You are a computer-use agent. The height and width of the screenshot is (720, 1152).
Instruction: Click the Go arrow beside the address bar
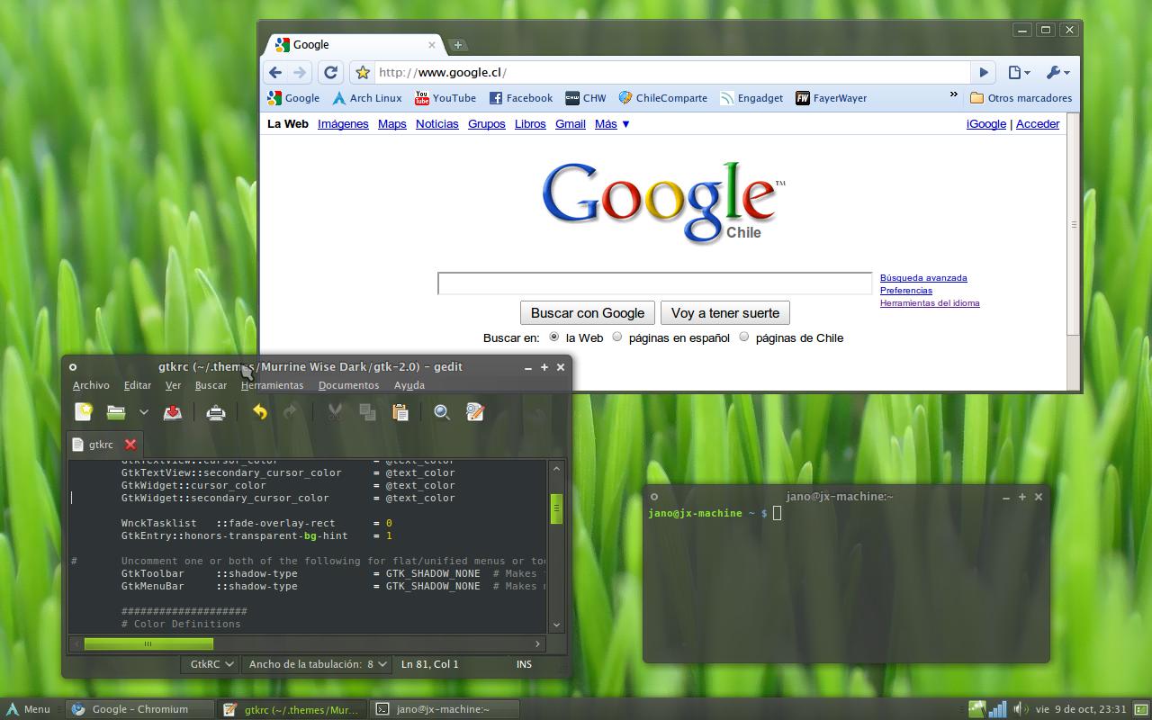click(x=984, y=72)
